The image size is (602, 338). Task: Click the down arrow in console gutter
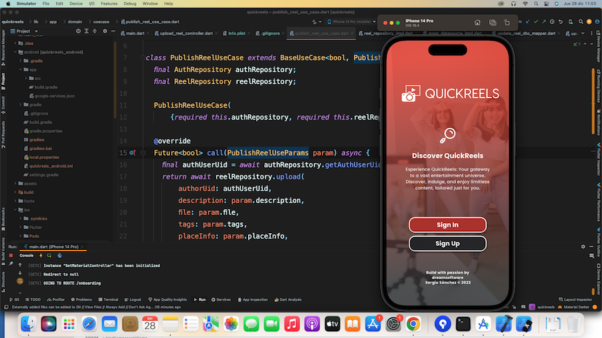point(20,273)
